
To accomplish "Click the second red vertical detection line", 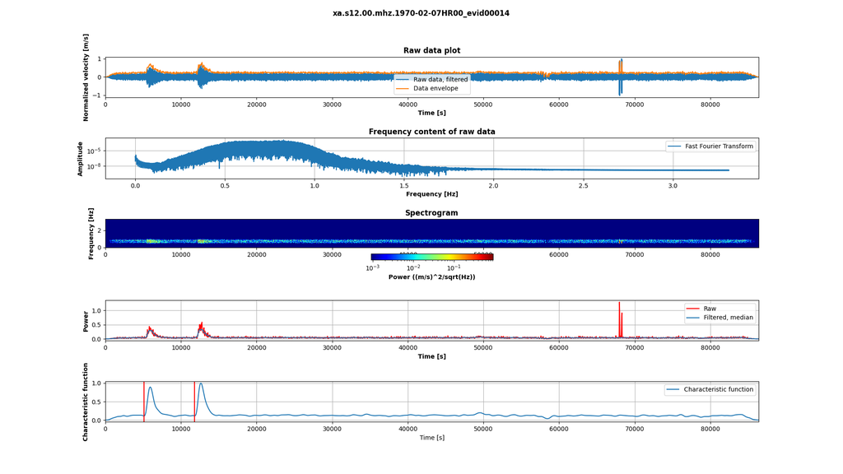I will (x=194, y=402).
